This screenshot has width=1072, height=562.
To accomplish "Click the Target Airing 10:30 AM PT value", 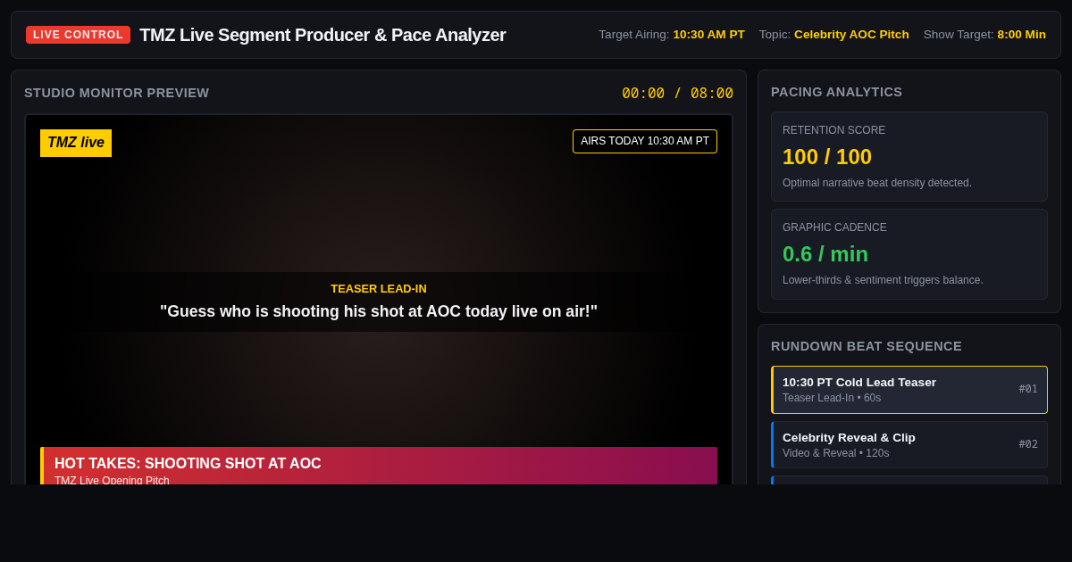I will point(708,35).
